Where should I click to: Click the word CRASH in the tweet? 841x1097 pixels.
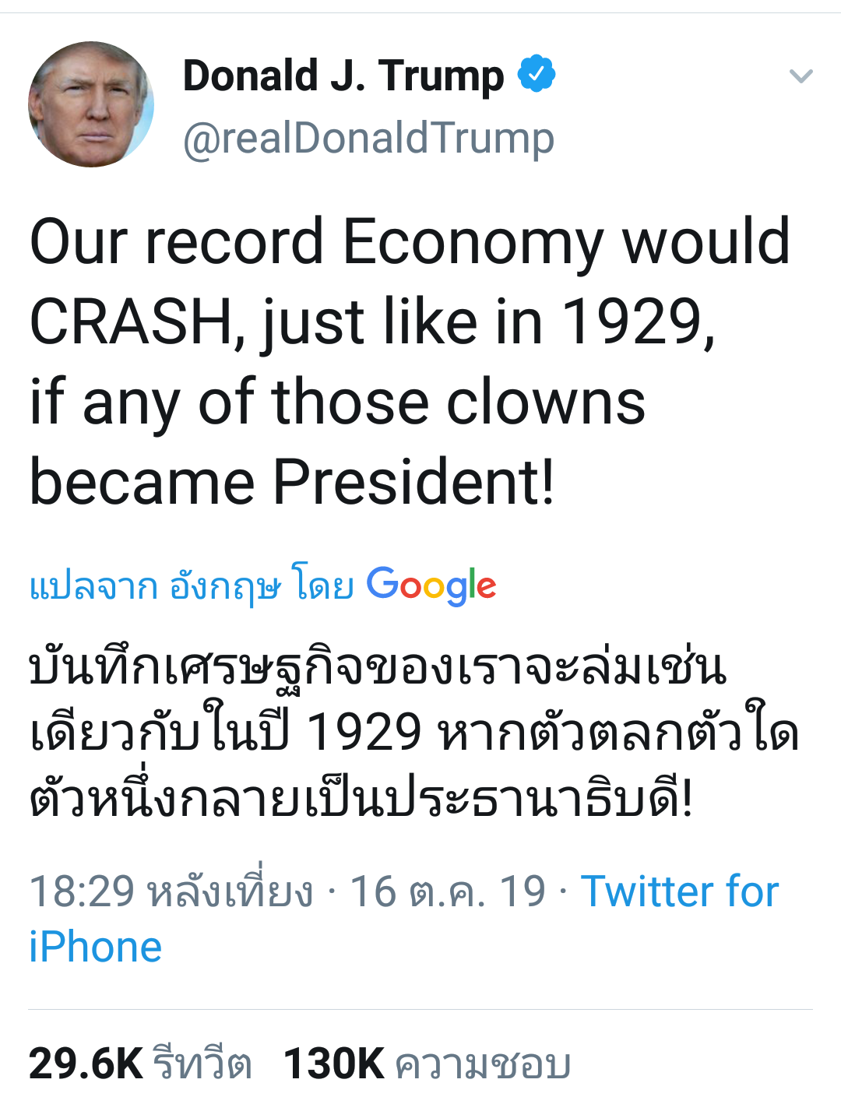pyautogui.click(x=132, y=322)
